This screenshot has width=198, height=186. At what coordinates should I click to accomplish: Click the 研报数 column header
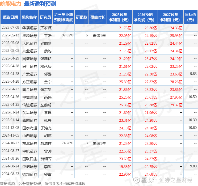(x=82, y=17)
